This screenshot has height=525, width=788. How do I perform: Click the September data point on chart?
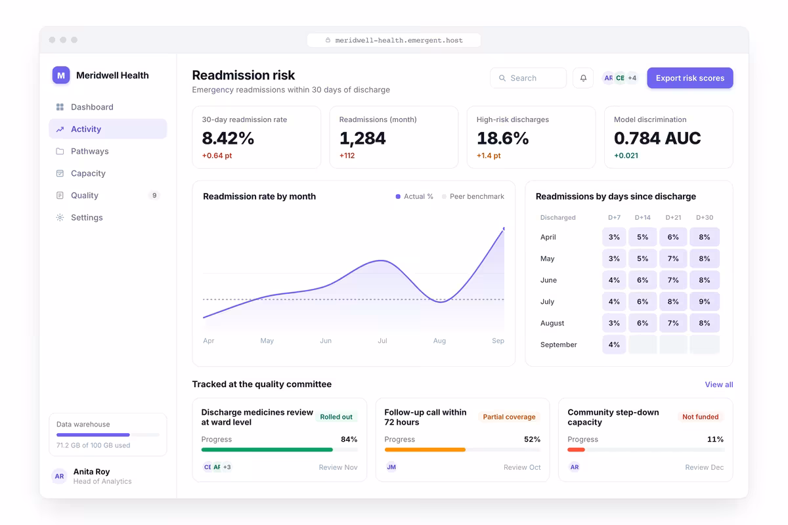(x=504, y=228)
